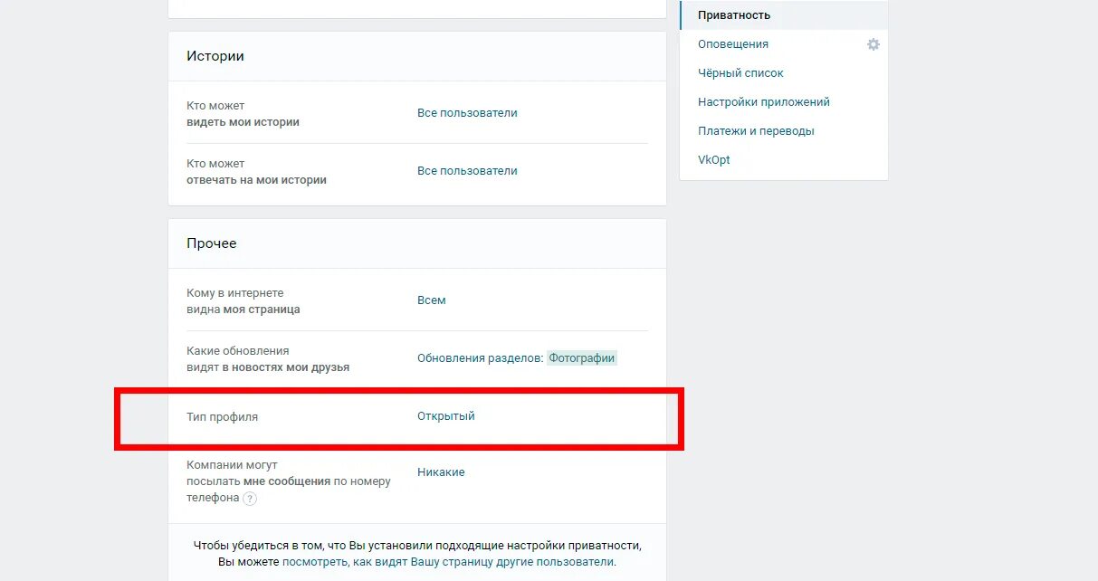
Task: Go to the Оповещения settings section
Action: click(x=733, y=44)
